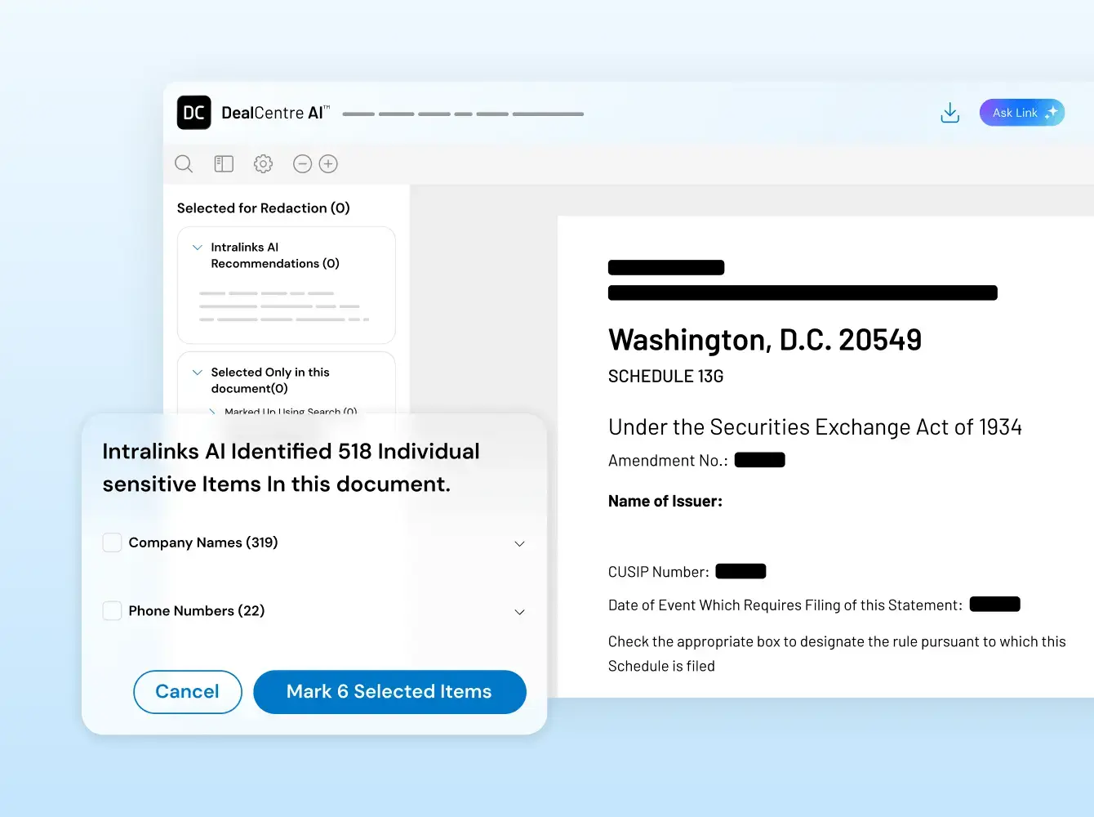Viewport: 1094px width, 817px height.
Task: Open the search tool in the toolbar
Action: (184, 163)
